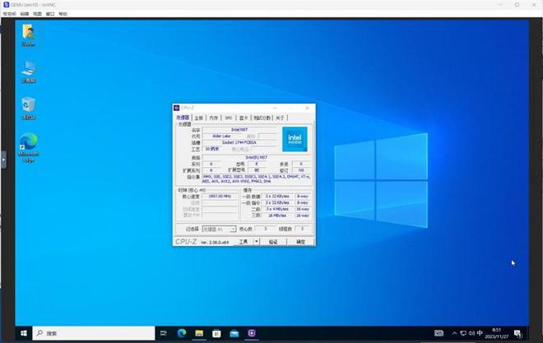543x343 pixels.
Task: Click the 3 x 4 MBytes level 2 value
Action: tap(277, 209)
